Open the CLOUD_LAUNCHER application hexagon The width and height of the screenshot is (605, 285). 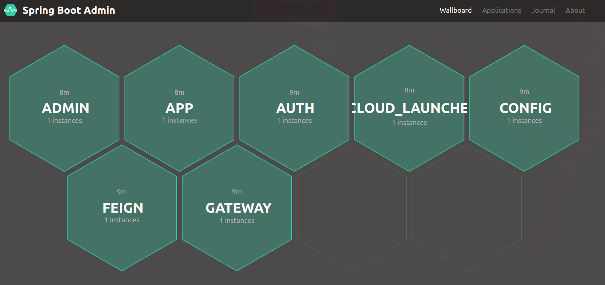(x=409, y=108)
